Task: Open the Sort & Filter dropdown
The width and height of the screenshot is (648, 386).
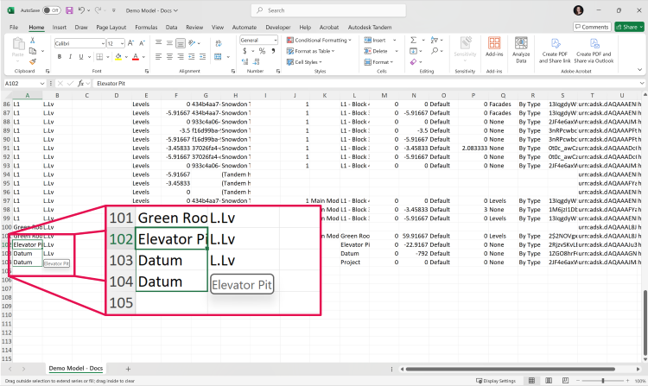Action: pyautogui.click(x=436, y=40)
